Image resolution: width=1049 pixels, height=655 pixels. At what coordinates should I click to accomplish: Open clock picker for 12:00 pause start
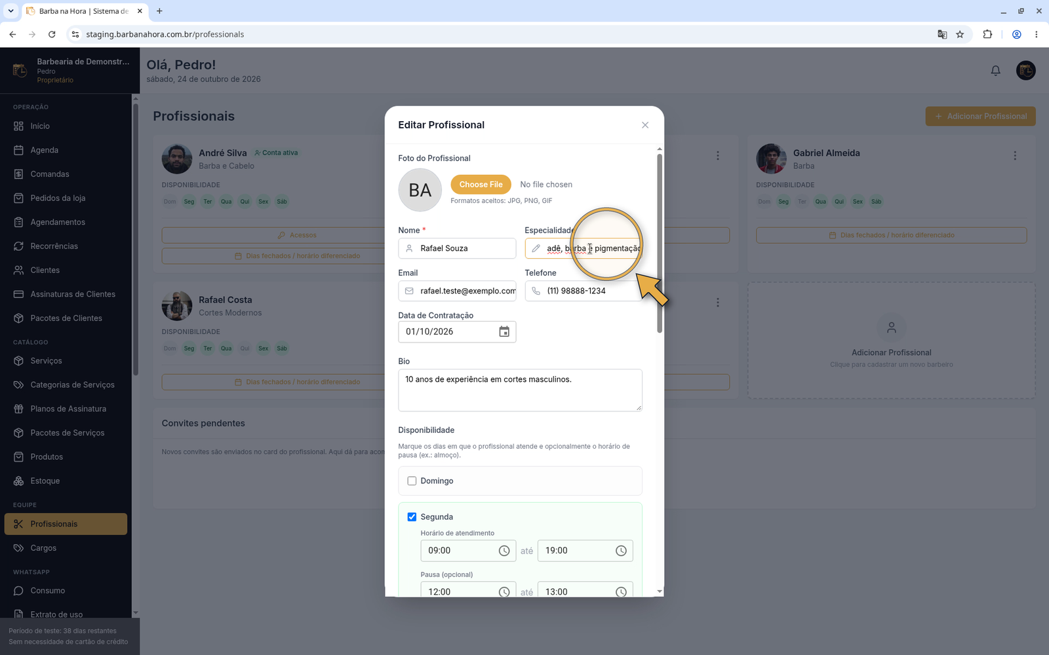504,591
